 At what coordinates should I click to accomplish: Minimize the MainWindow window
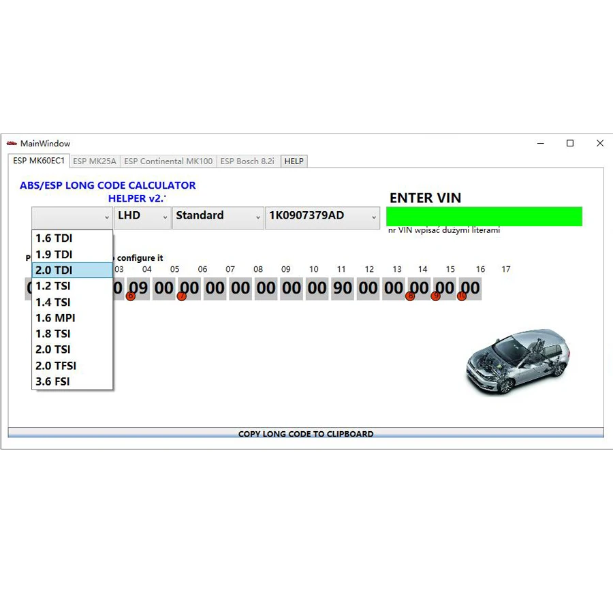point(541,144)
